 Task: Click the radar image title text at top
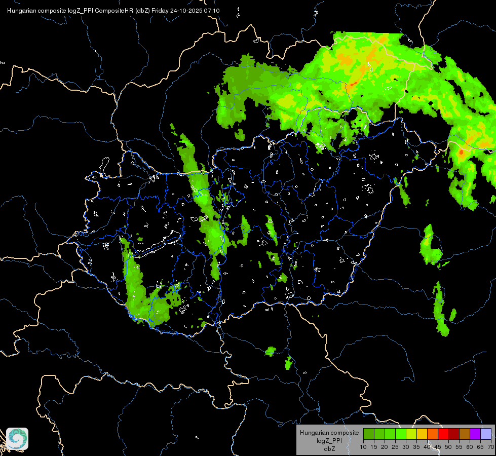point(113,11)
